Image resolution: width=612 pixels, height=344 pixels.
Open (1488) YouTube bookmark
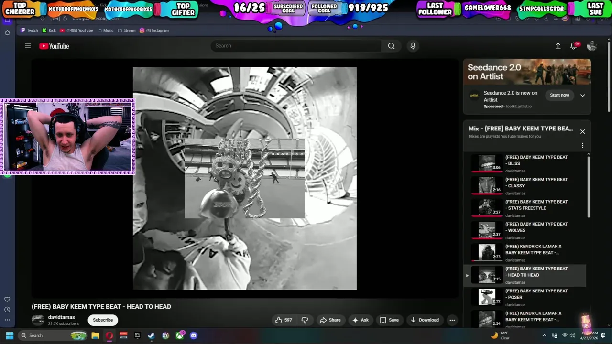pos(76,30)
